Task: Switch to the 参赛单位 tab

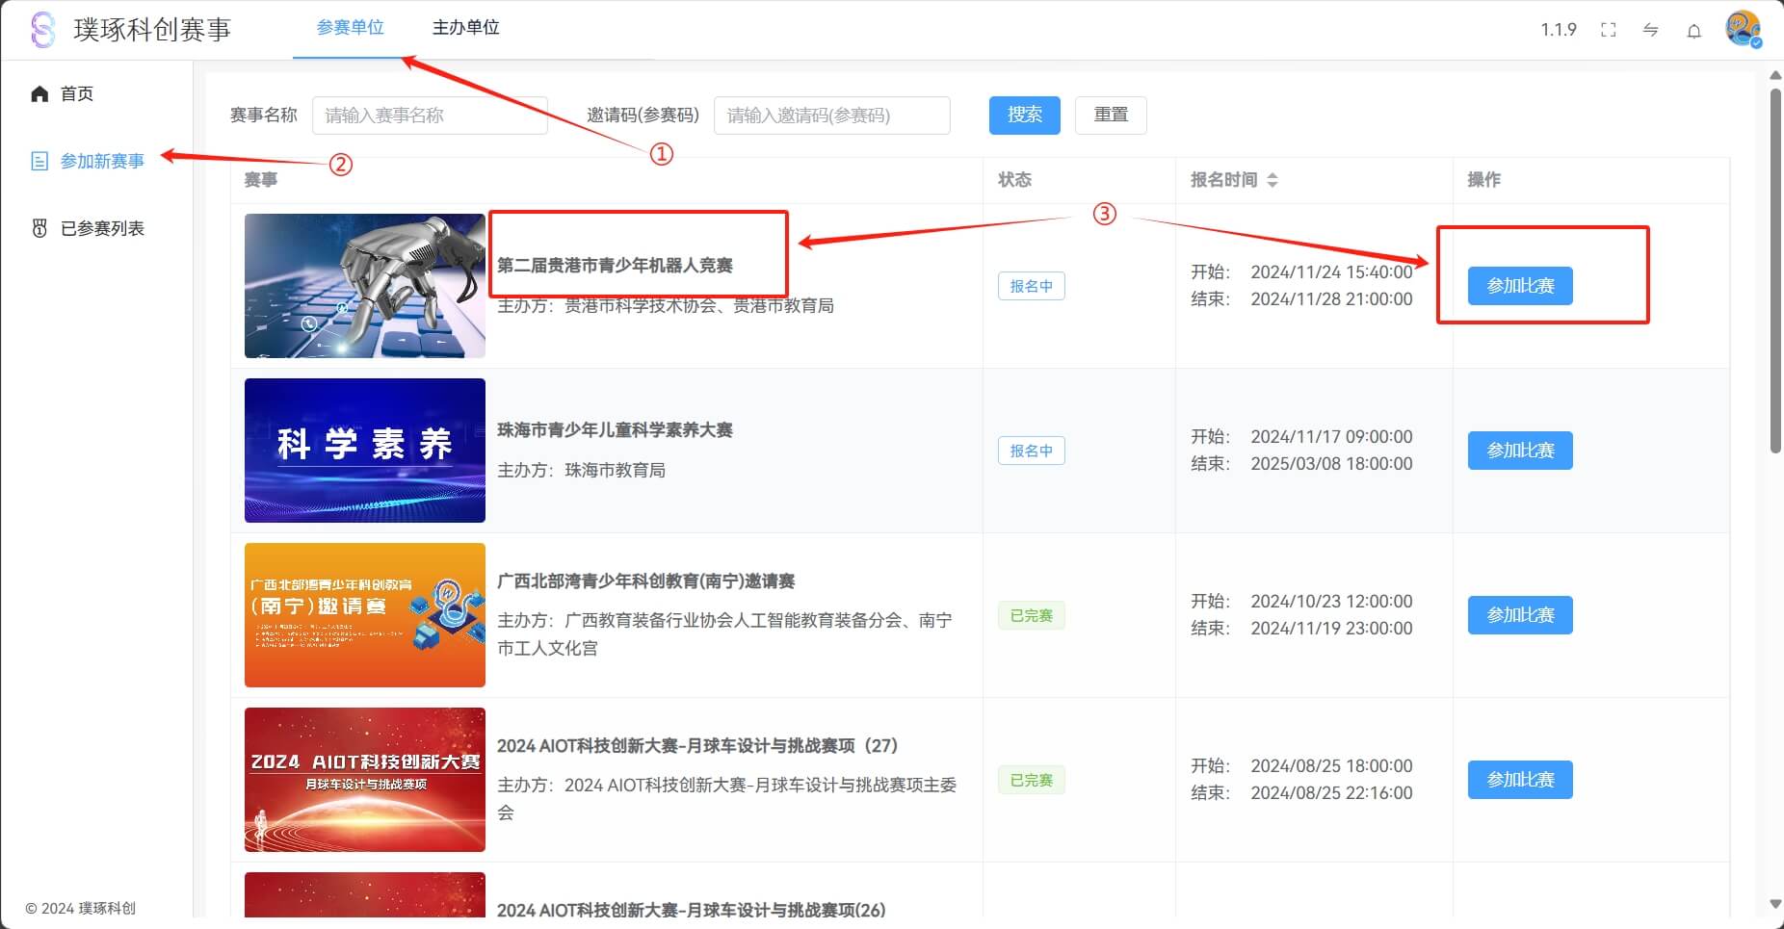Action: (351, 28)
